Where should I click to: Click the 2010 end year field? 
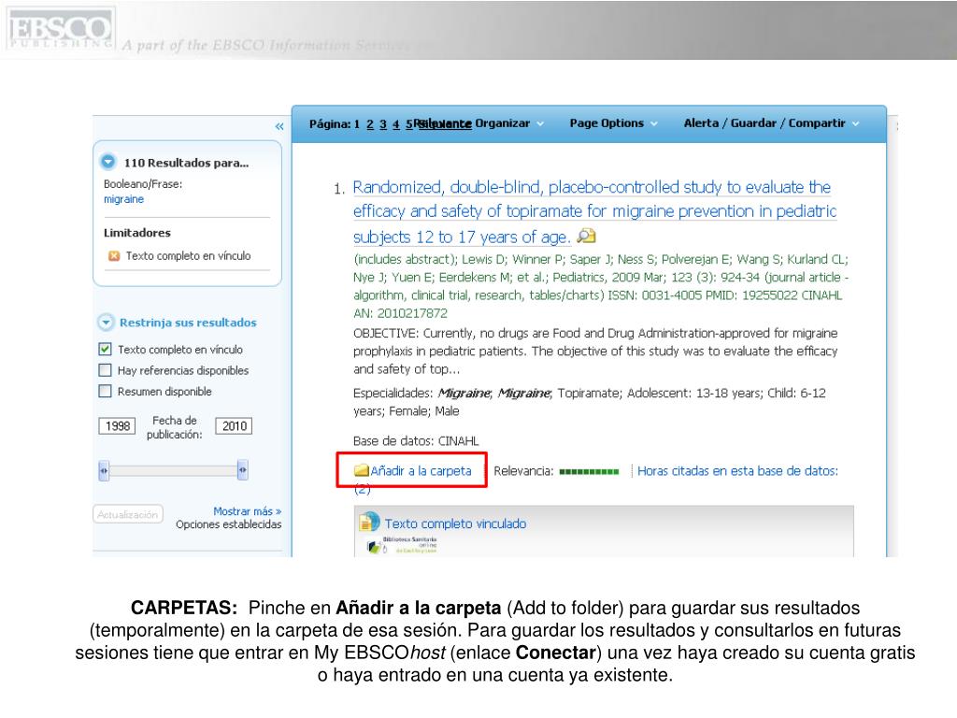(234, 425)
